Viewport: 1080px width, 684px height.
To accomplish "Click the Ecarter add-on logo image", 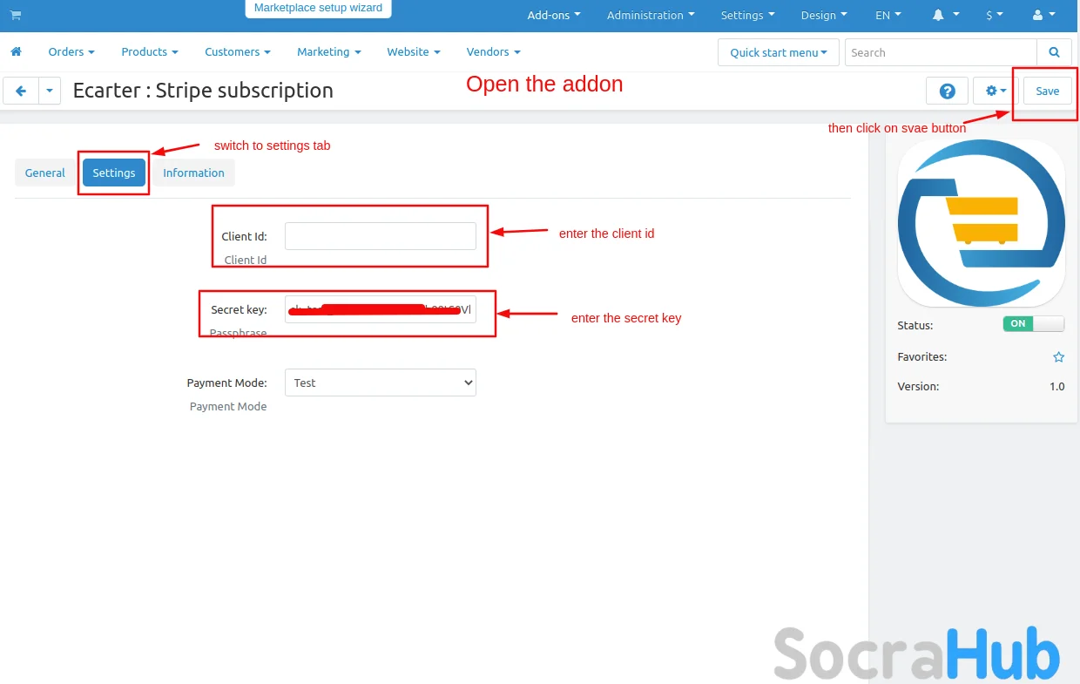I will [x=981, y=223].
